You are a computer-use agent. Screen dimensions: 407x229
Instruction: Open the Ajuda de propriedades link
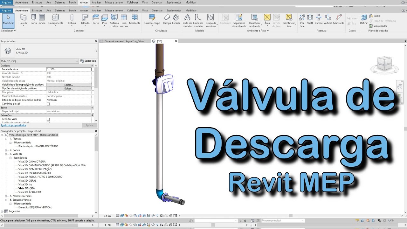pos(13,125)
